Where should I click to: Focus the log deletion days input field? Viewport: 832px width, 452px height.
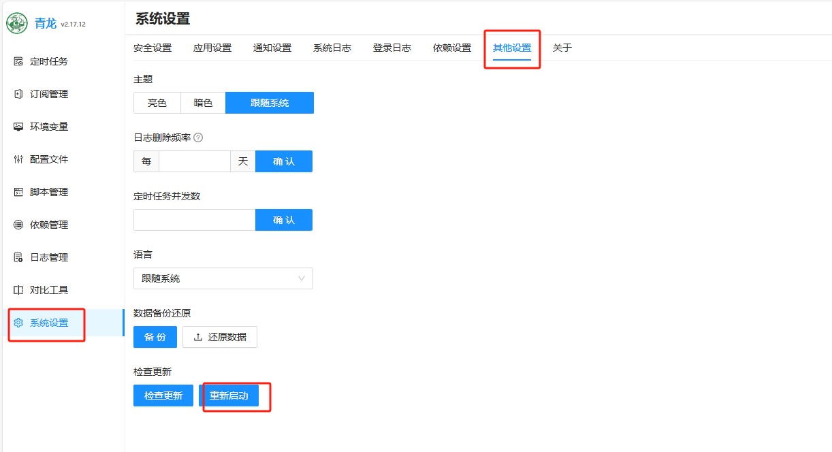click(195, 161)
